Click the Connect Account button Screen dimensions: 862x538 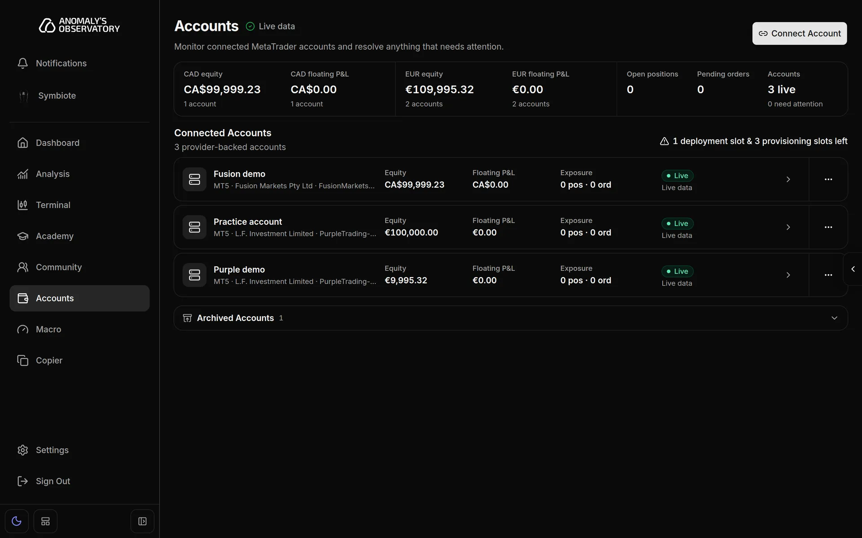[800, 34]
